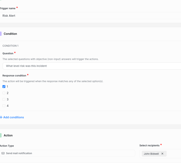Open the Action Type dropdown

[x=68, y=153]
